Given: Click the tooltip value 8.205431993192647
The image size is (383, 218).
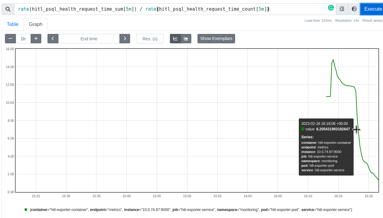Looking at the screenshot, I should (333, 129).
